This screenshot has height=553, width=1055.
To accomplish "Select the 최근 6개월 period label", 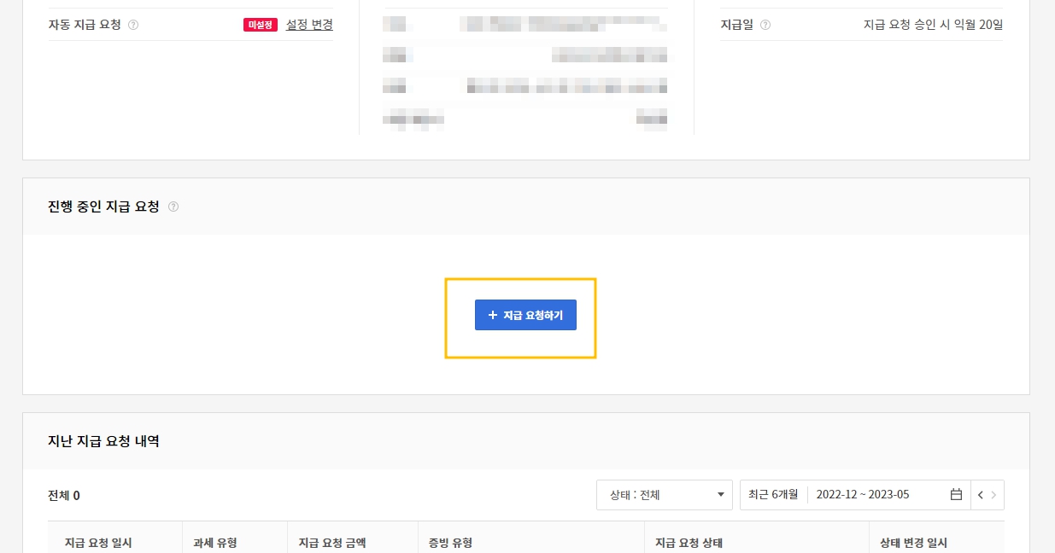I will [772, 494].
